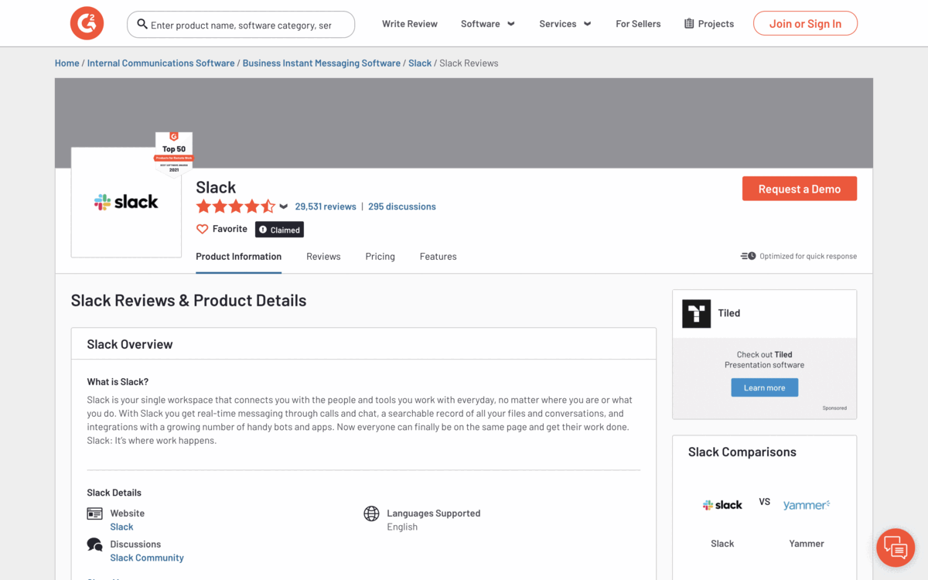
Task: Click Optimized for quick response icon
Action: click(748, 256)
